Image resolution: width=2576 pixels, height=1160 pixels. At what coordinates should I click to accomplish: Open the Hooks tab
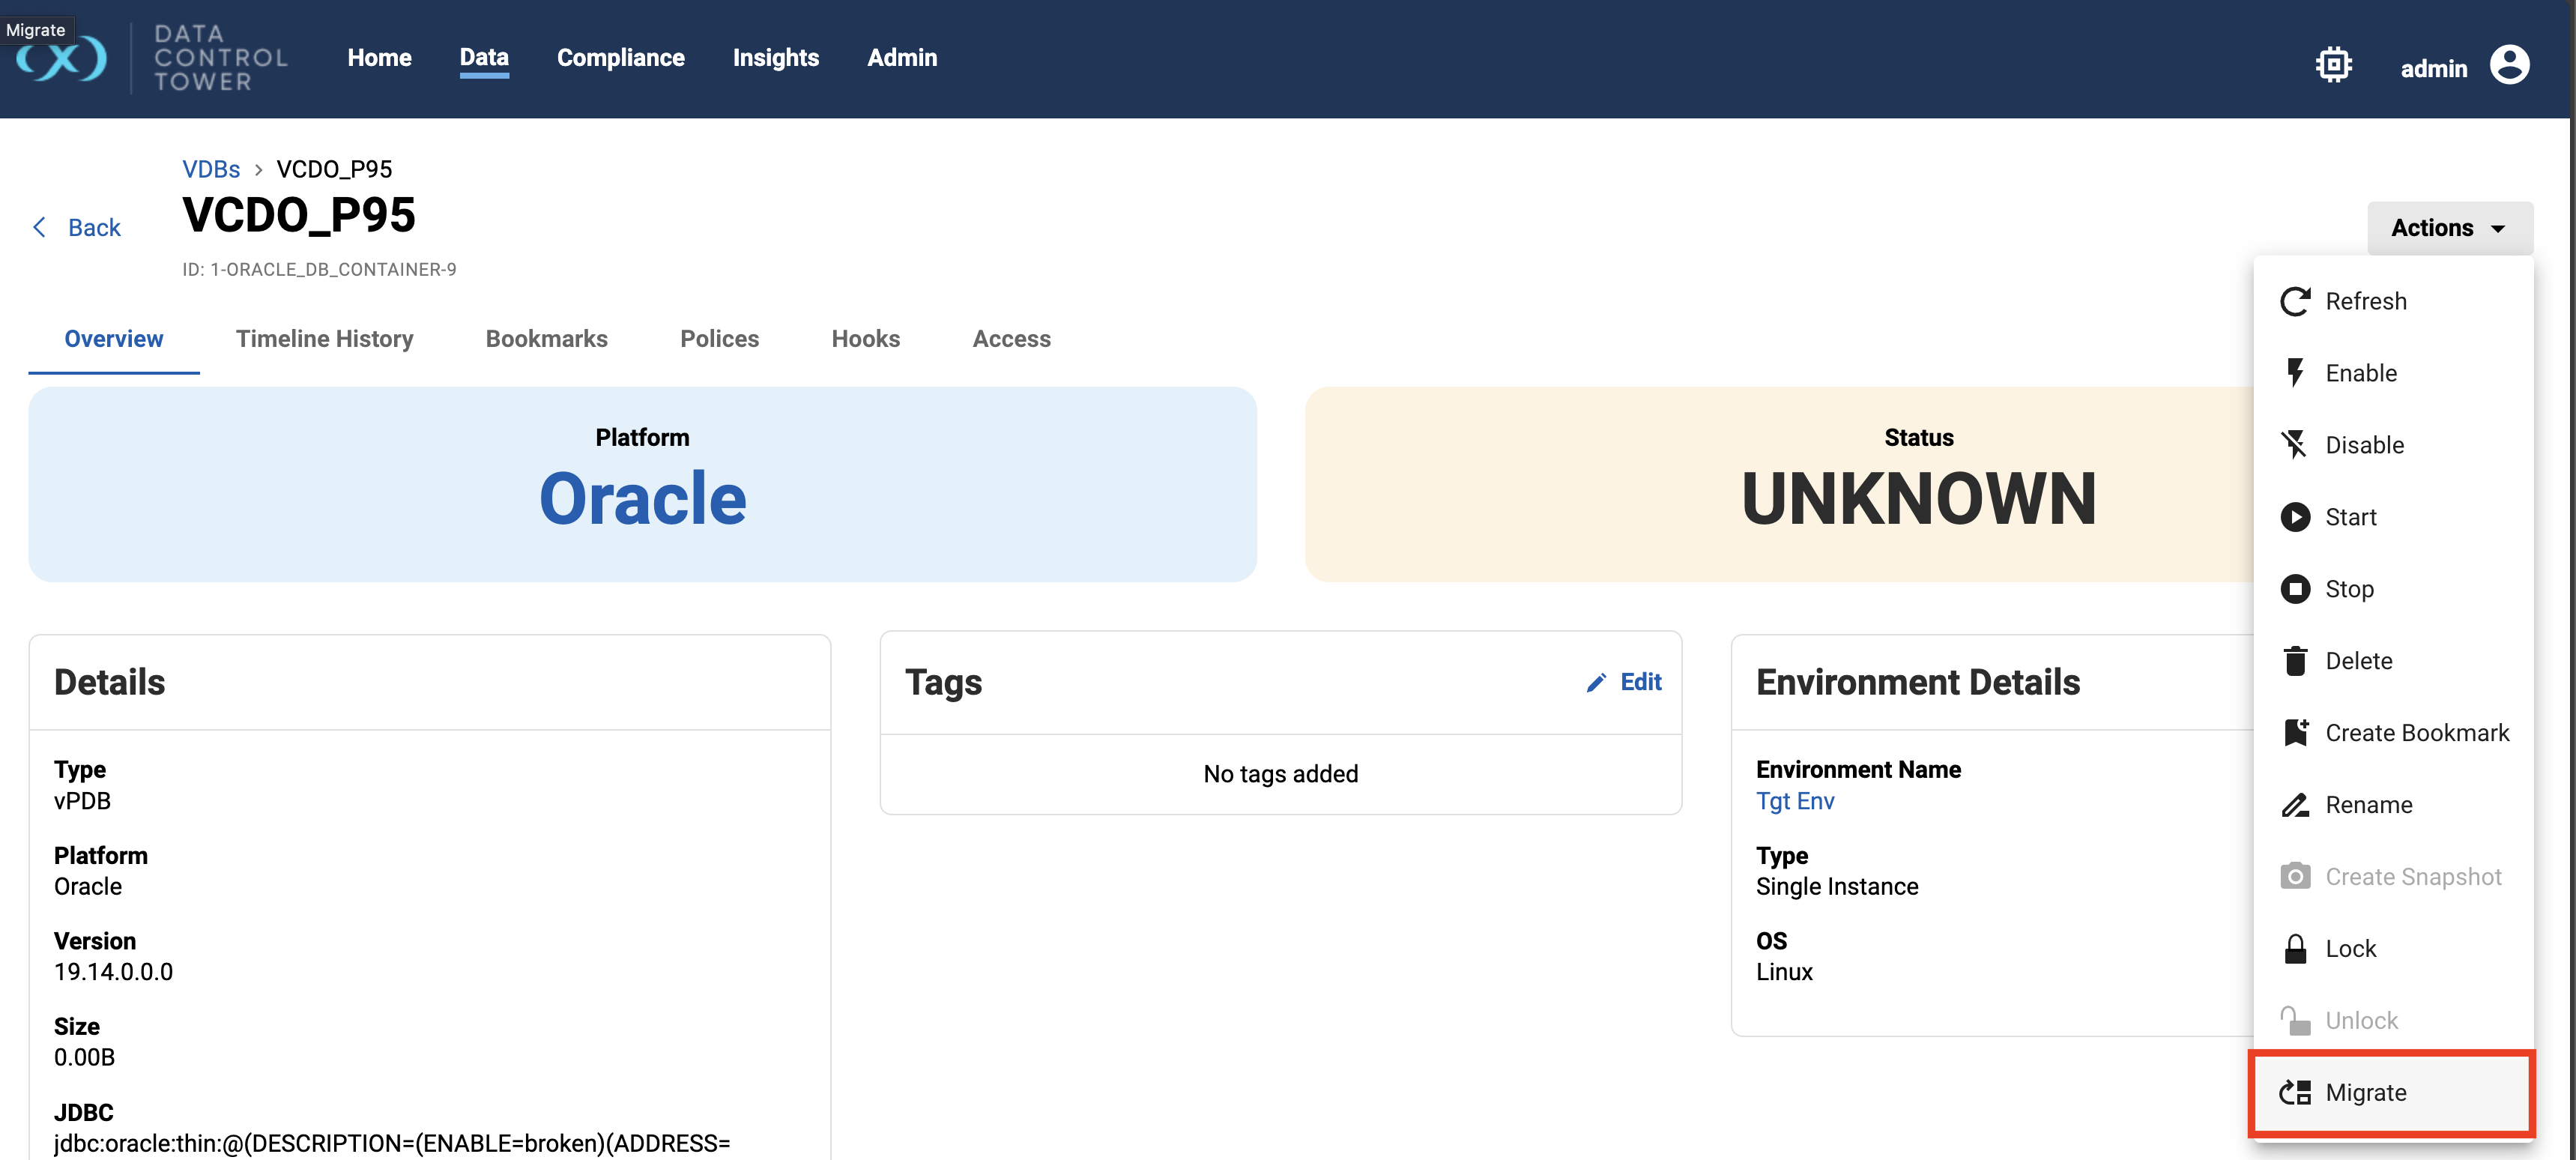pos(865,339)
